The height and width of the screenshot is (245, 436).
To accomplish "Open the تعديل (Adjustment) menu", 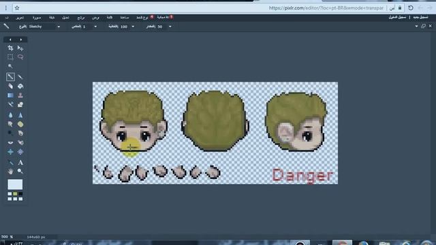I will (x=65, y=18).
